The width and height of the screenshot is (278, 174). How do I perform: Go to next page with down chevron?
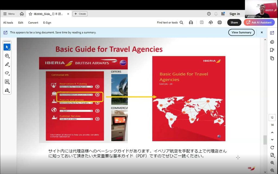[x=272, y=140]
